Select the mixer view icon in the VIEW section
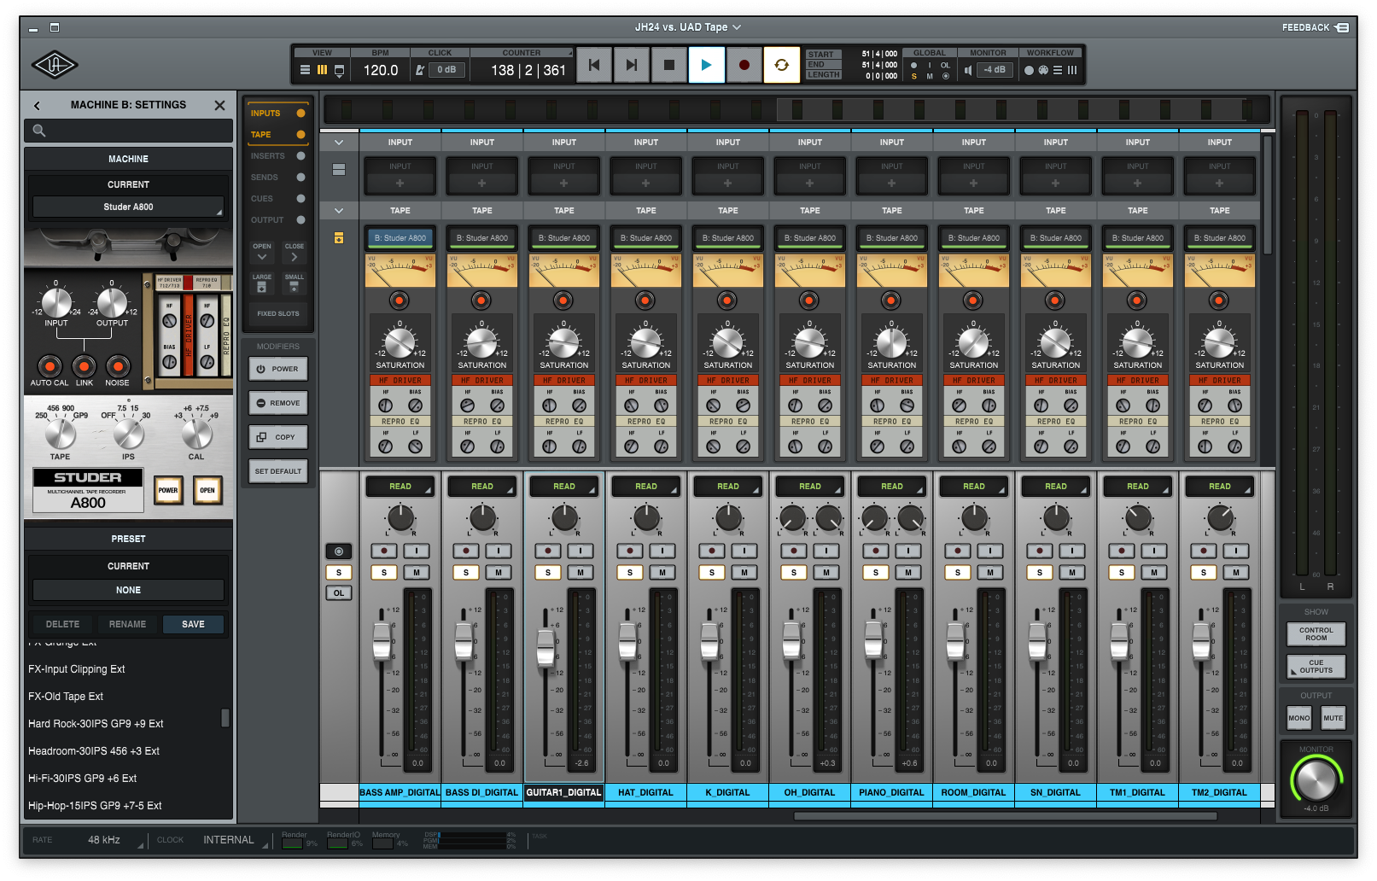 point(322,70)
